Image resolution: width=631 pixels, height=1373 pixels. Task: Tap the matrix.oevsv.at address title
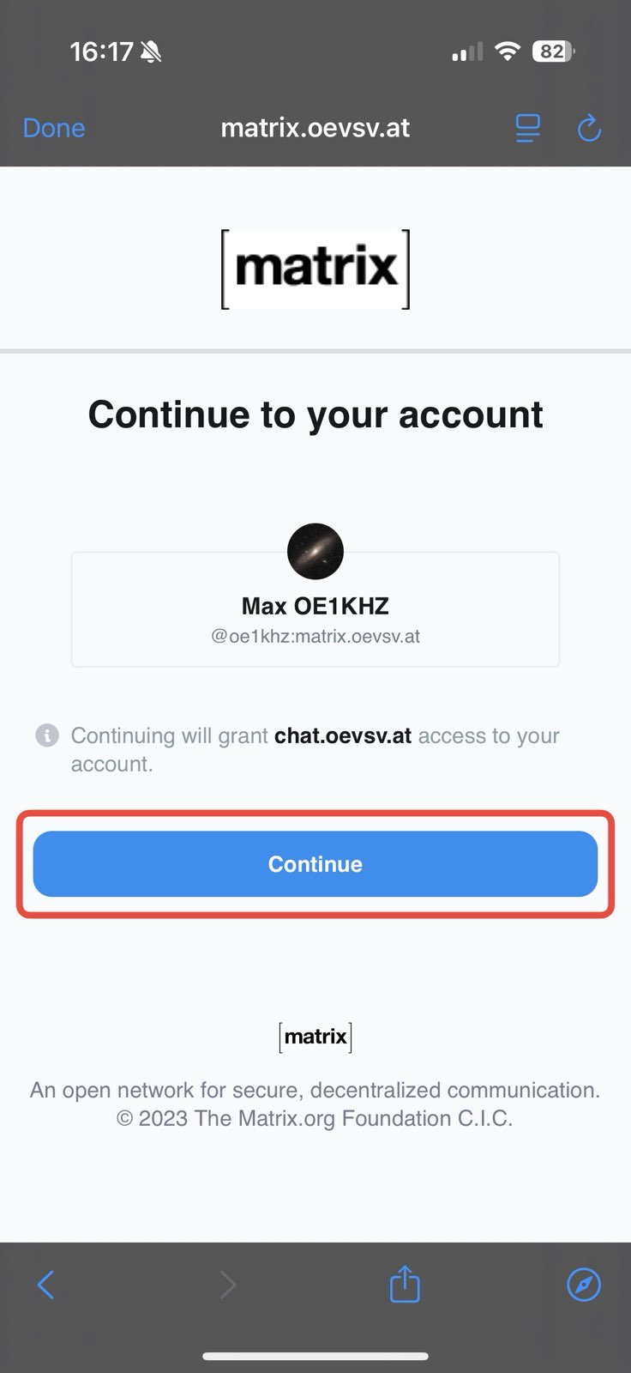pos(315,129)
